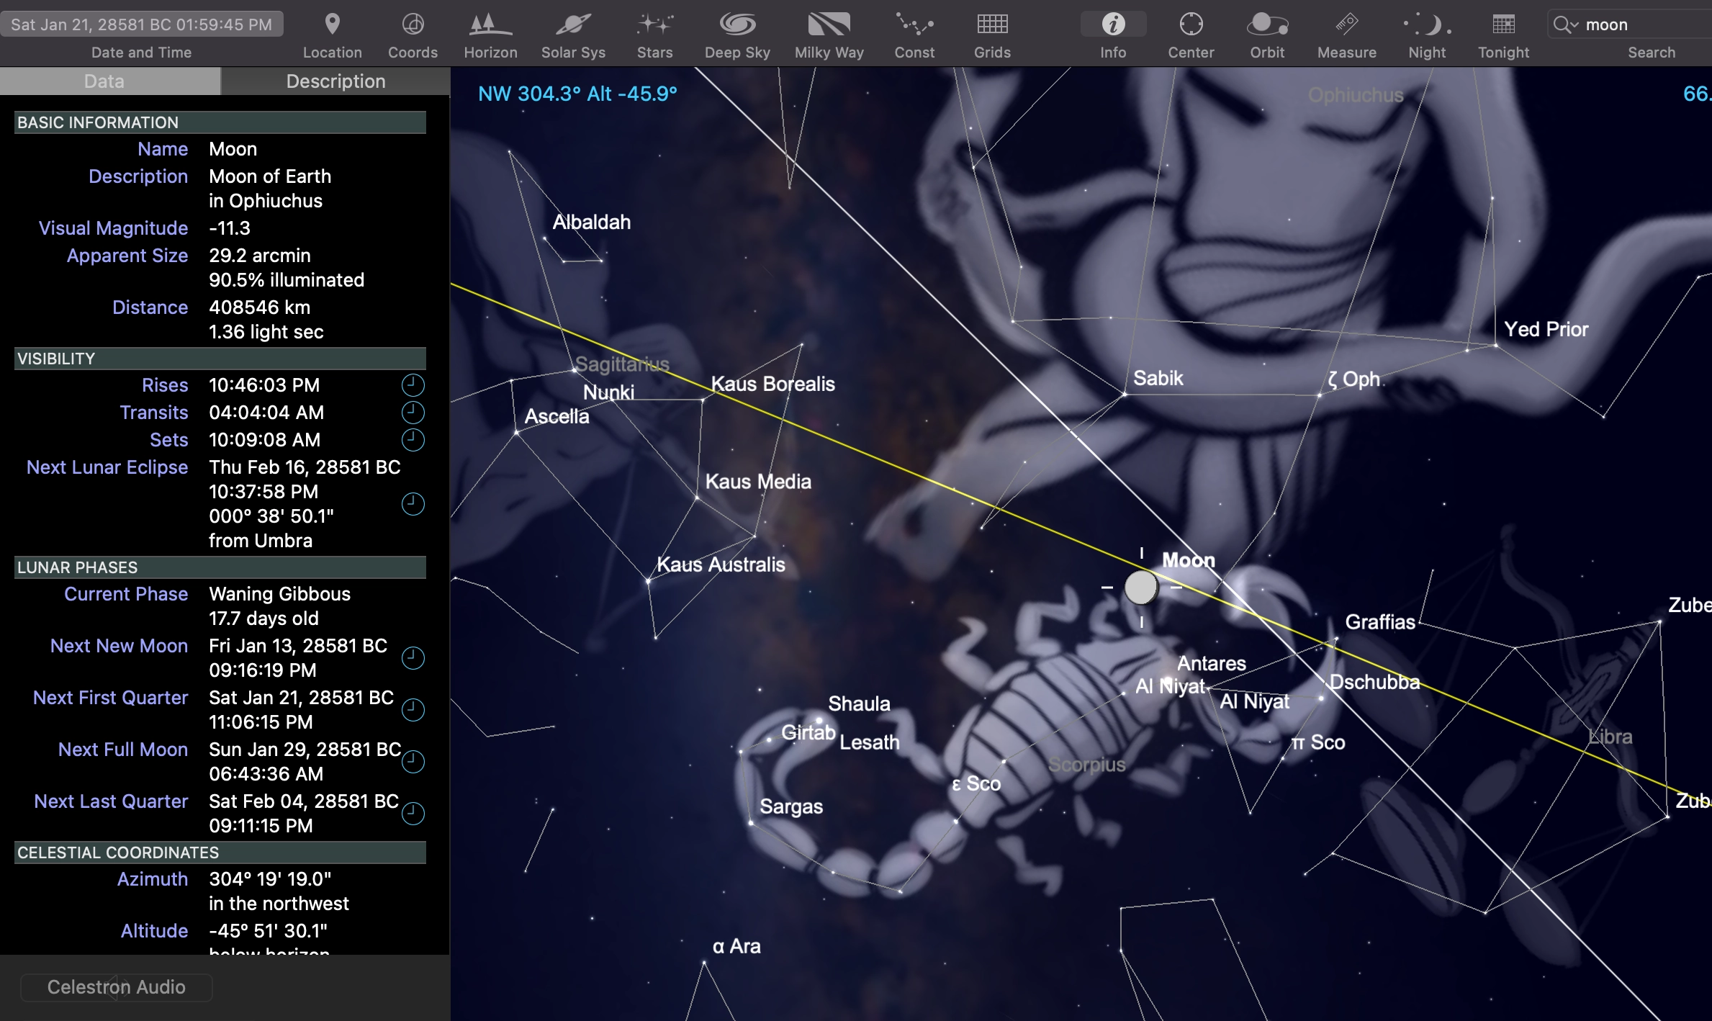This screenshot has width=1712, height=1021.
Task: Click the Celestron Audio button
Action: [117, 987]
